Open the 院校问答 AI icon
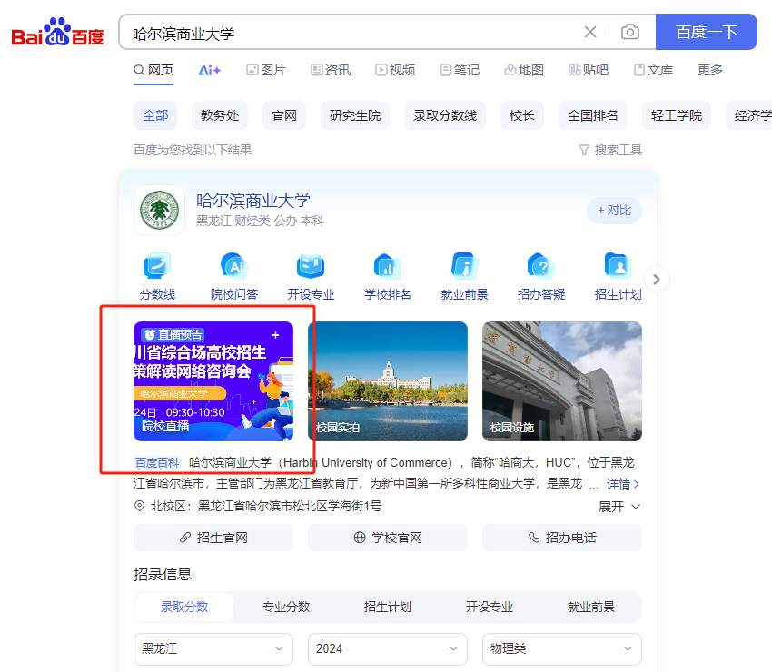This screenshot has height=672, width=772. [x=234, y=267]
